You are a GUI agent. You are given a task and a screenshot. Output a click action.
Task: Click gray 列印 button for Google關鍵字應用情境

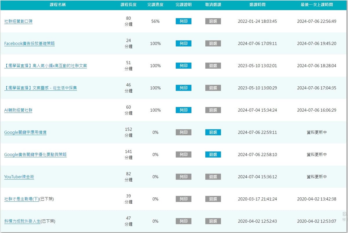pyautogui.click(x=184, y=132)
